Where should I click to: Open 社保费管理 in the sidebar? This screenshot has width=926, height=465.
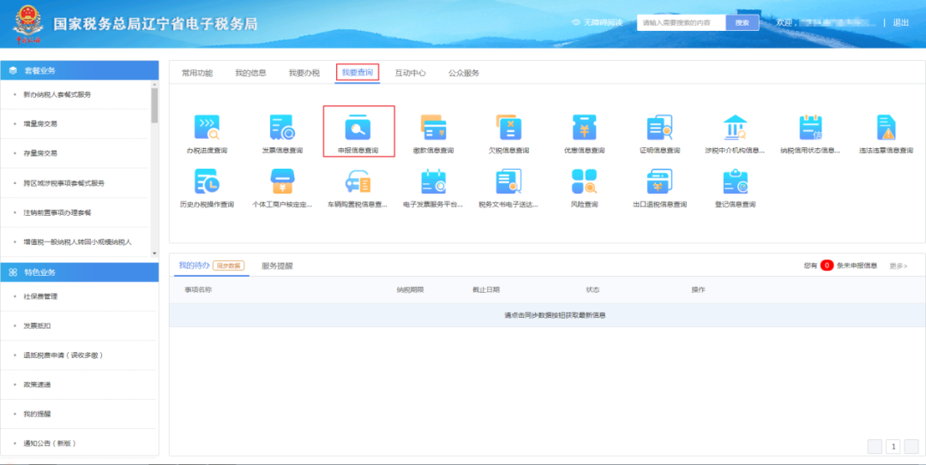[40, 296]
